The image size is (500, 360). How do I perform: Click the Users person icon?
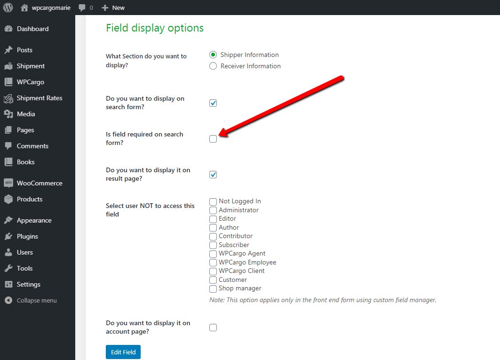(8, 252)
